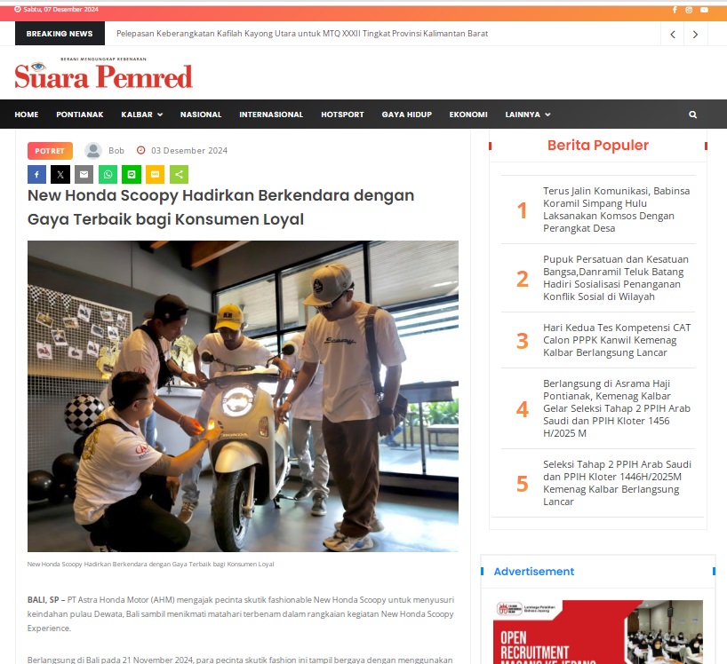
Task: Click the Advertisement heading
Action: click(533, 572)
